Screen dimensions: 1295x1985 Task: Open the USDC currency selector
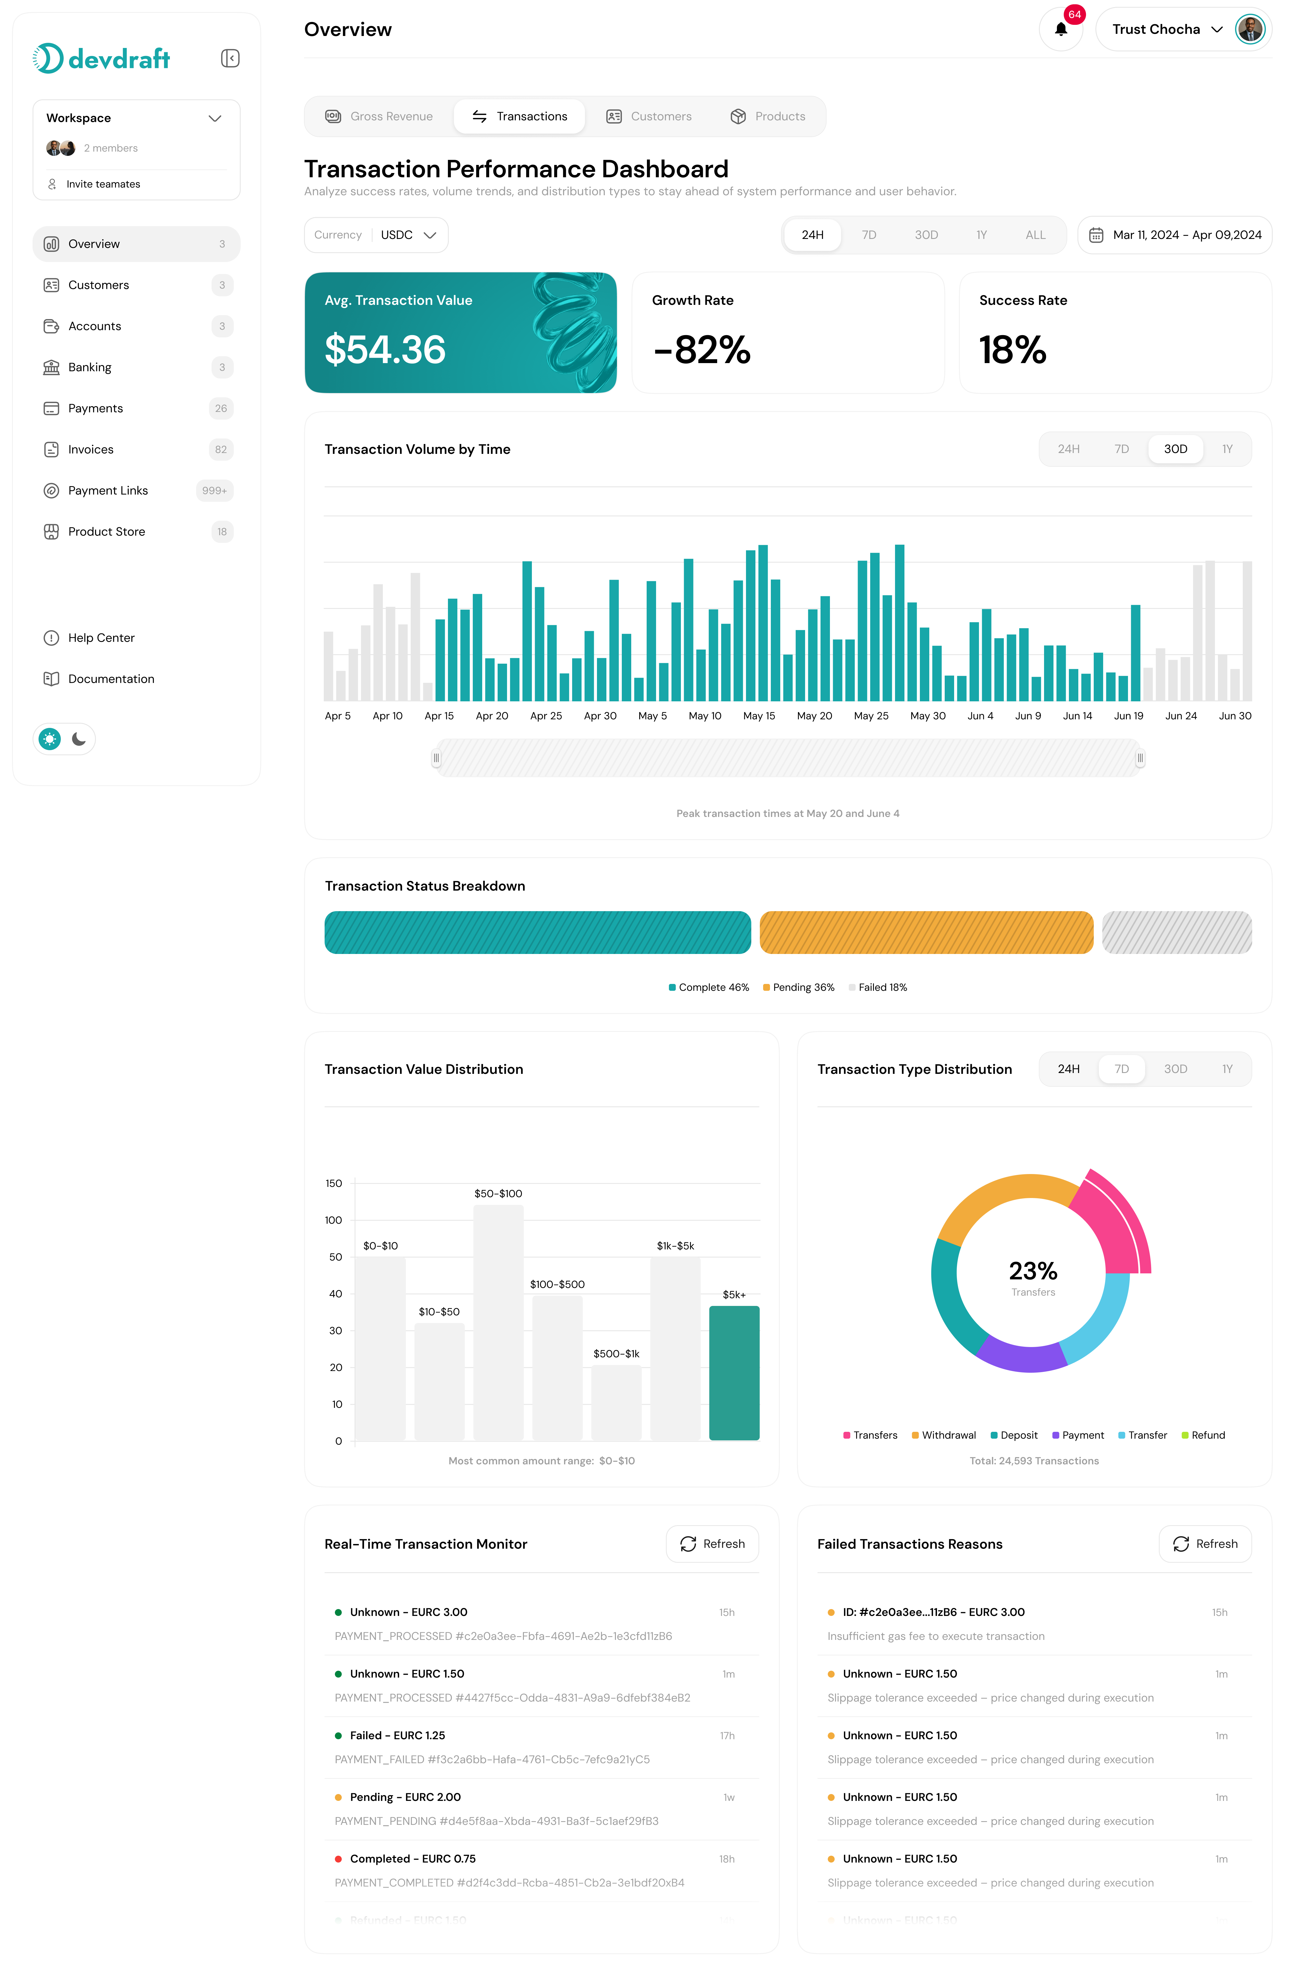pos(406,234)
